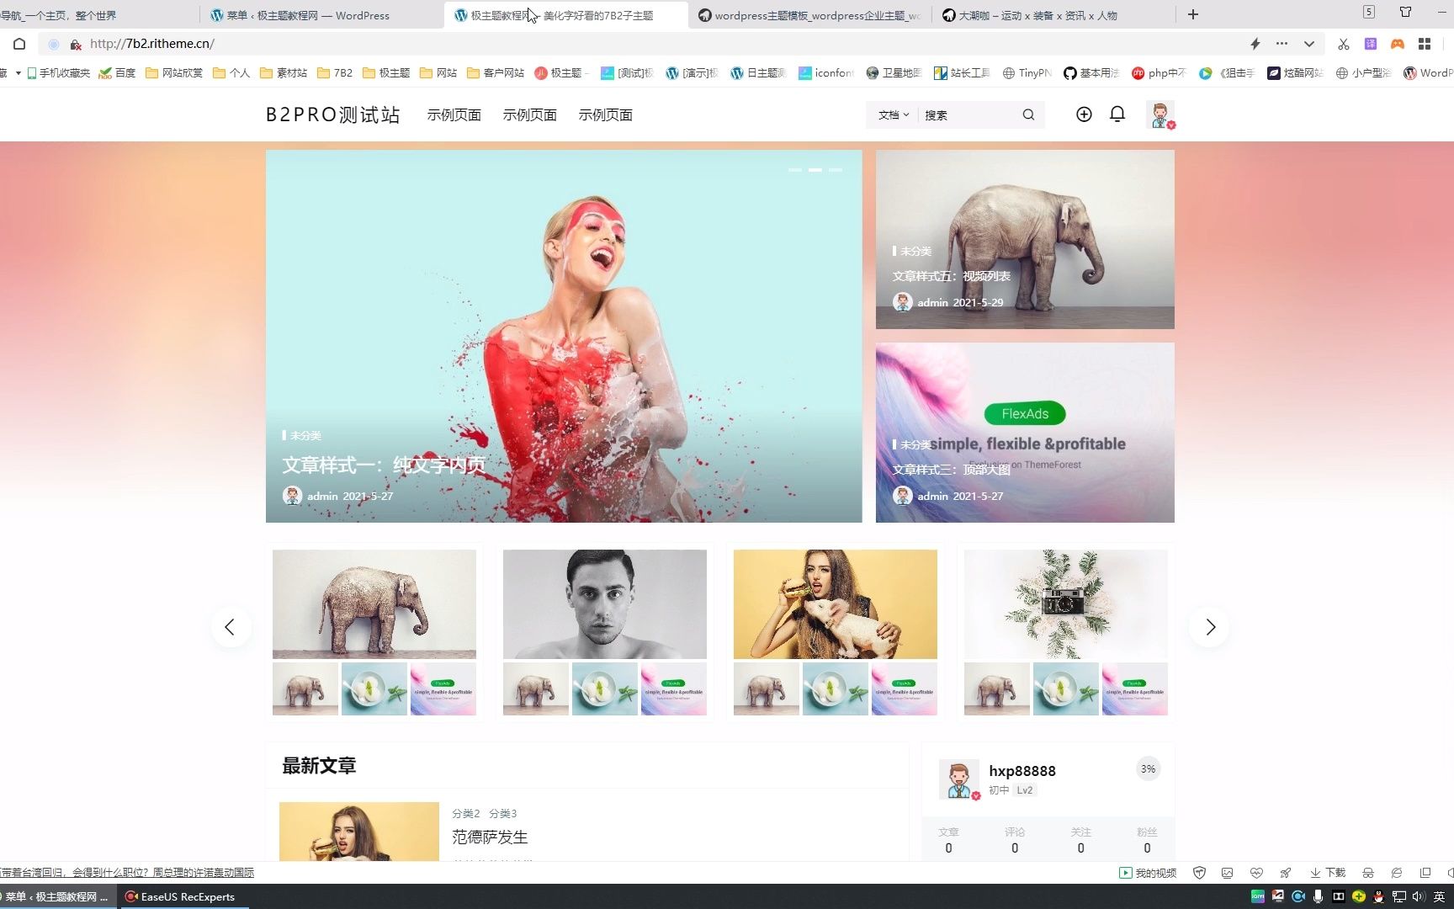Click the heartbeat health status bar icon
The width and height of the screenshot is (1454, 909).
tap(1256, 873)
